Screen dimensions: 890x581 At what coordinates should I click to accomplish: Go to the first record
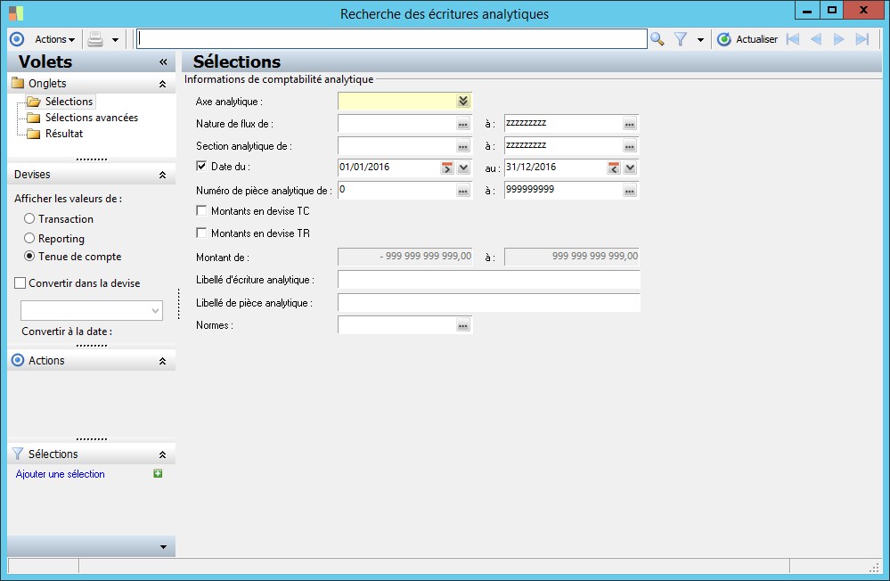point(793,39)
